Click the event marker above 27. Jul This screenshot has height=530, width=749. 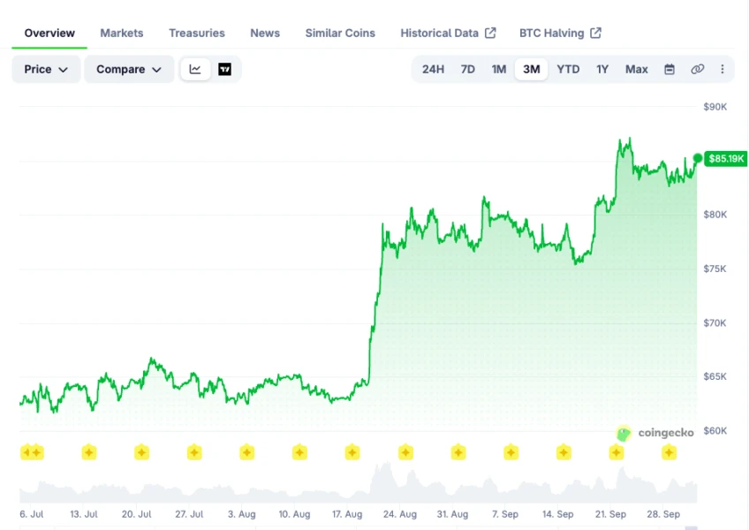(194, 452)
